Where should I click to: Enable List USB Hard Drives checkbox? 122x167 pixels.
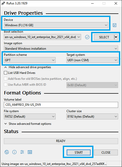pos(5,73)
